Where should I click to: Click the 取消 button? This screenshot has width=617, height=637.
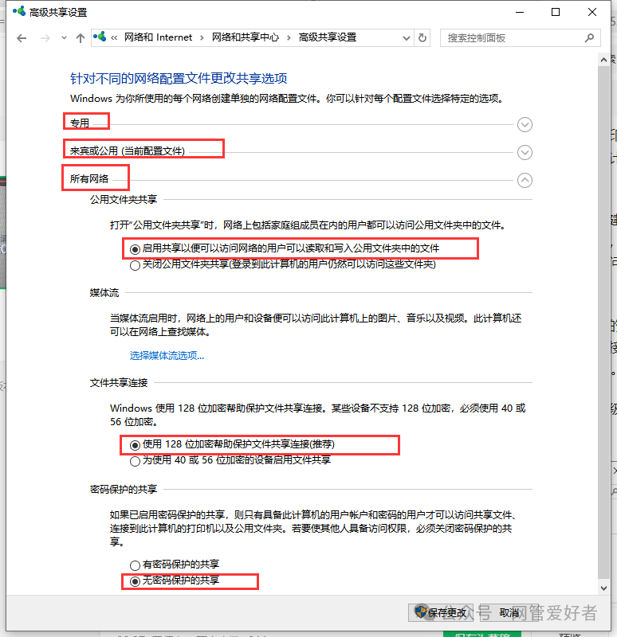509,612
